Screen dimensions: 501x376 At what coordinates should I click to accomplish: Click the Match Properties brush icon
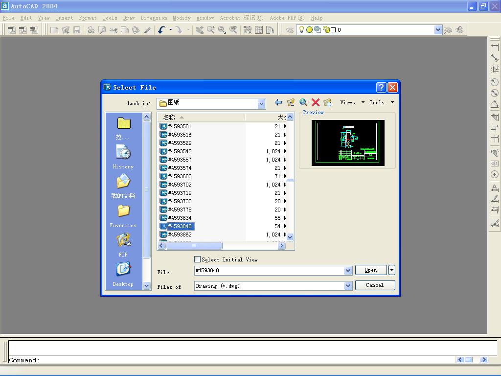(x=147, y=30)
